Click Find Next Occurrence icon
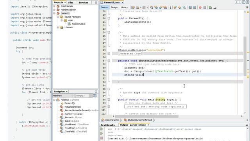 (x=161, y=7)
